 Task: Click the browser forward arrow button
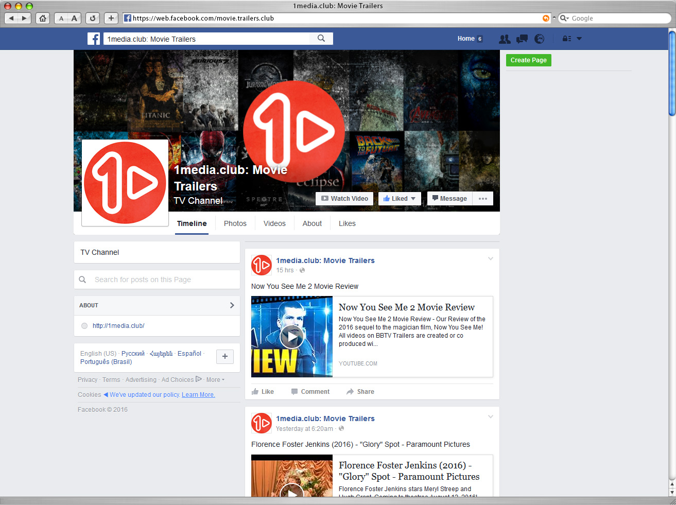click(24, 18)
